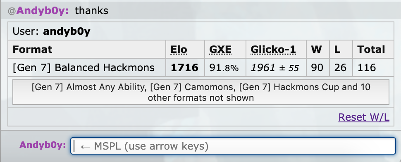Click the bold andyb0y name after User:
This screenshot has height=162, width=401.
(67, 31)
